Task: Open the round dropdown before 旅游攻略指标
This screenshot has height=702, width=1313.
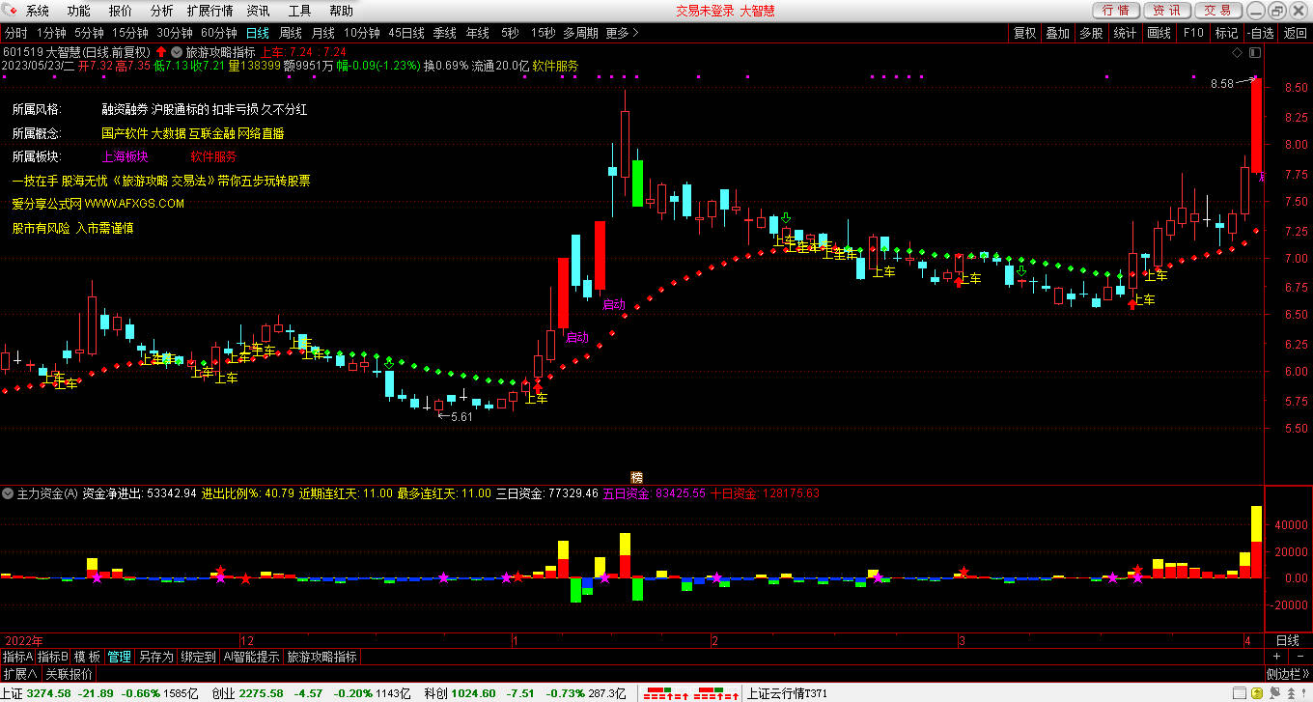Action: (x=176, y=52)
